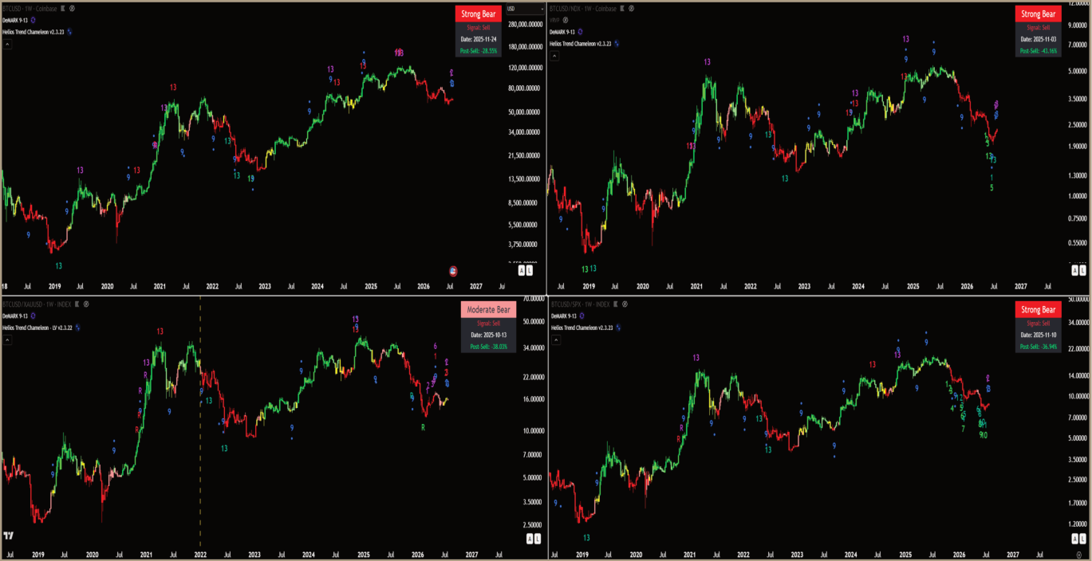Toggle auto scale (A) in the BTCUSD/SPX chart

click(x=1074, y=539)
